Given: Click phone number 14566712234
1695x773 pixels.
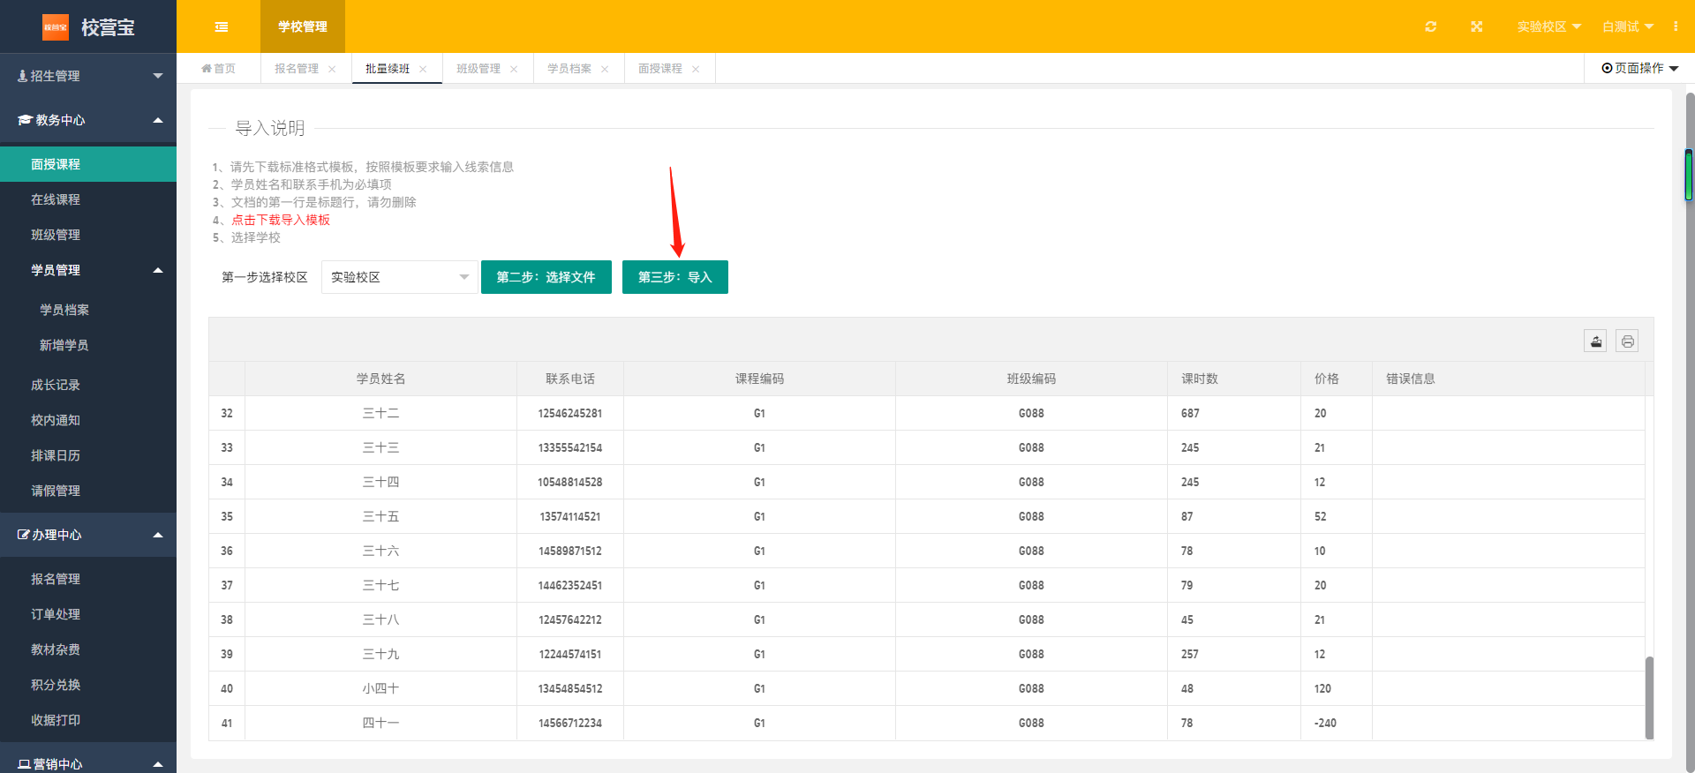Looking at the screenshot, I should [570, 723].
